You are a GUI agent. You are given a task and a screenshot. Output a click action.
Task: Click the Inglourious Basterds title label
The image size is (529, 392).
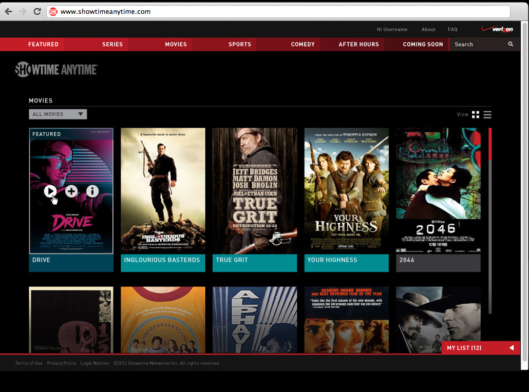pyautogui.click(x=162, y=260)
